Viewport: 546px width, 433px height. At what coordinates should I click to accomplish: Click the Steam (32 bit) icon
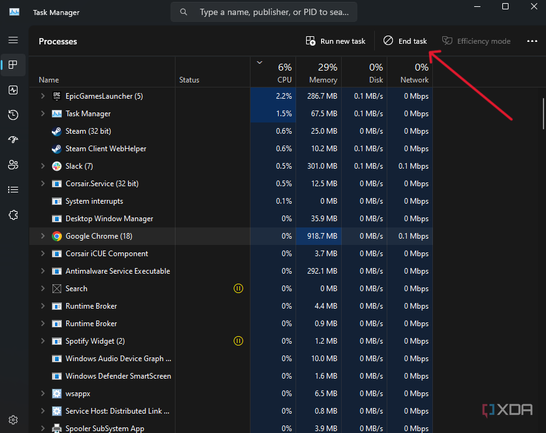tap(57, 131)
